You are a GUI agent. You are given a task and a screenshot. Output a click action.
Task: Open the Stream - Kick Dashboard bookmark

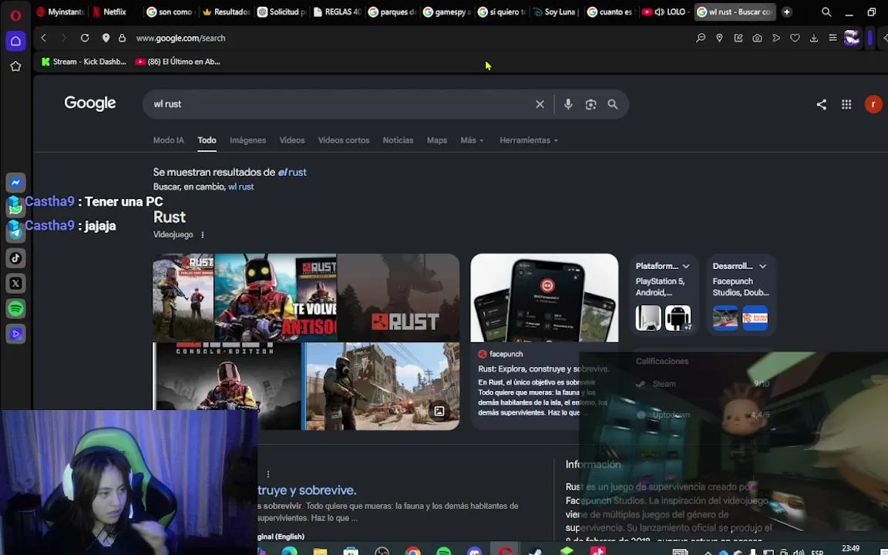pyautogui.click(x=83, y=62)
